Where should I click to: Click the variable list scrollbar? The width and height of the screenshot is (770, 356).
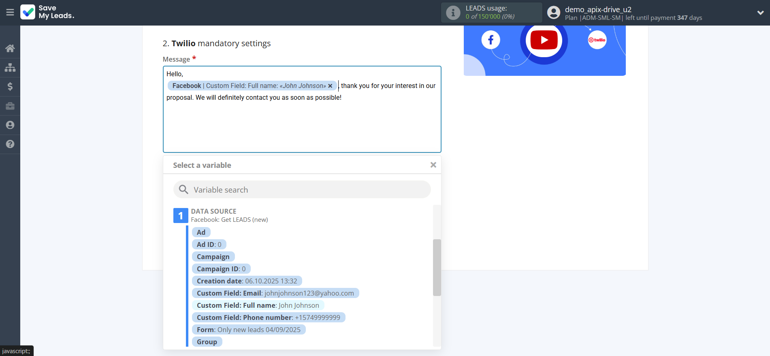click(437, 268)
